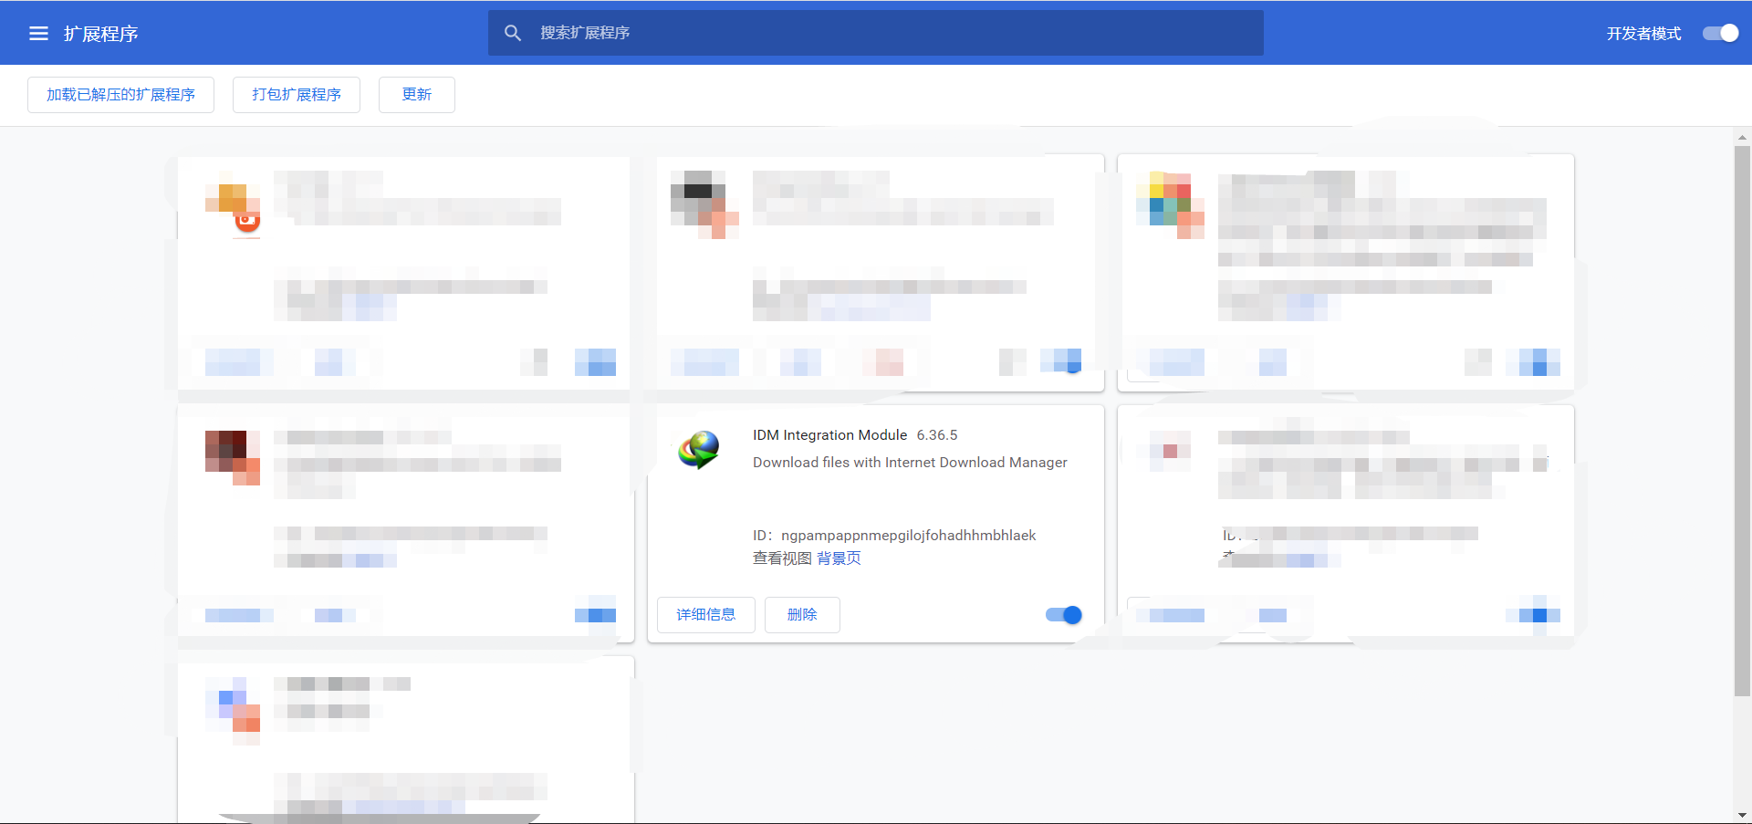Open 详细信息 for IDM Integration Module

[x=705, y=614]
